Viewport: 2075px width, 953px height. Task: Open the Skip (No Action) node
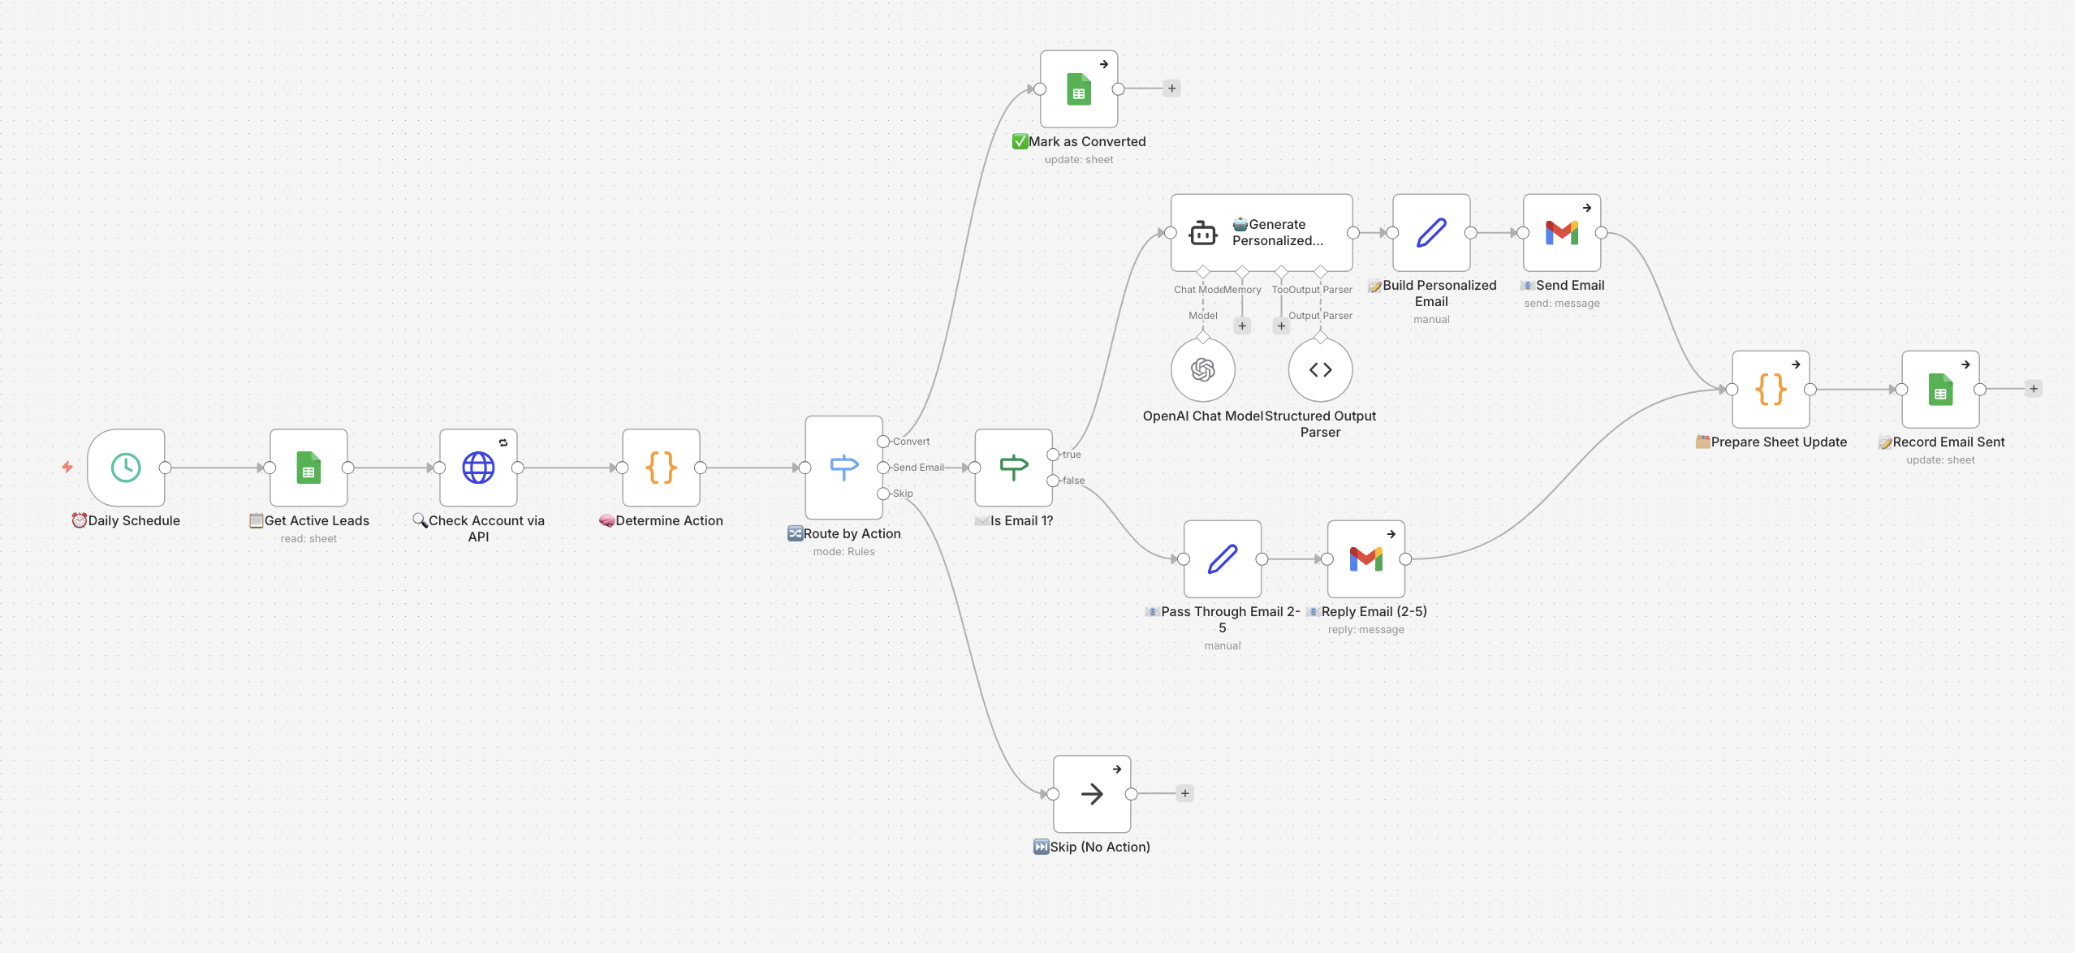(x=1091, y=793)
